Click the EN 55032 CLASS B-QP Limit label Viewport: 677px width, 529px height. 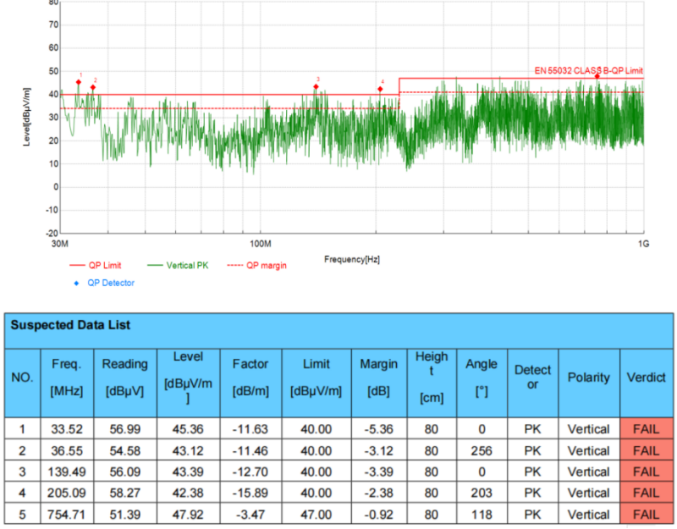tap(588, 71)
